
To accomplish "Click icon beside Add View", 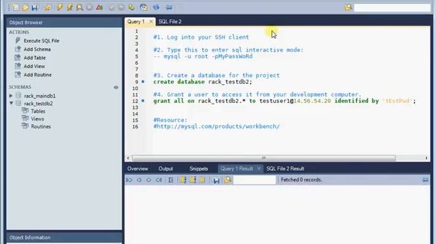I will point(18,66).
